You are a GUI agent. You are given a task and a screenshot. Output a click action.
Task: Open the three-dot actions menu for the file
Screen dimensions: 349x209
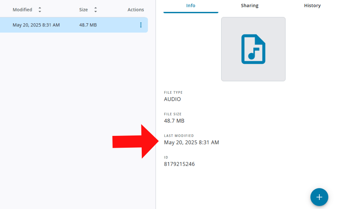[141, 25]
